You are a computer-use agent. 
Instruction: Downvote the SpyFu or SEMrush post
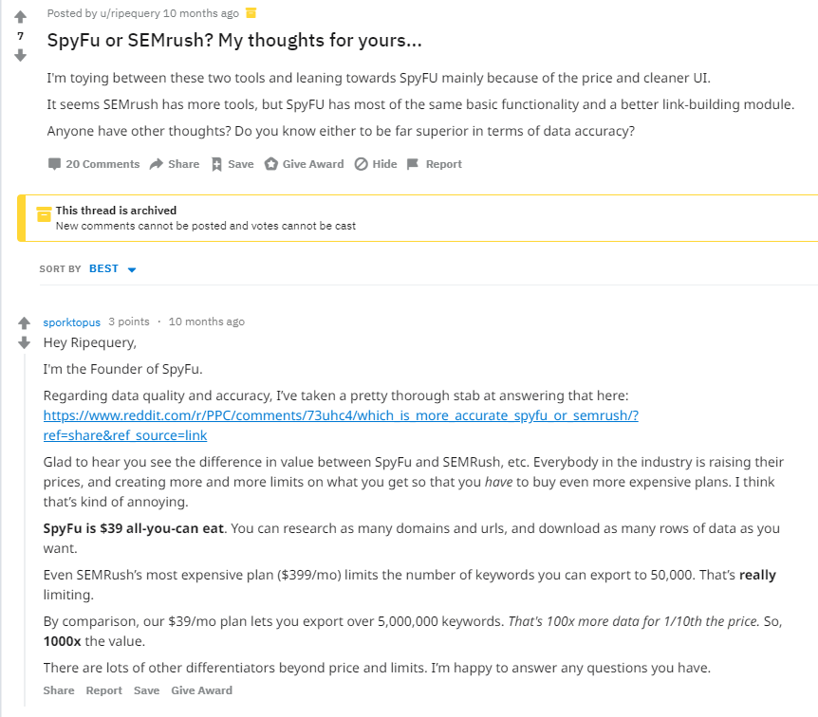(20, 55)
